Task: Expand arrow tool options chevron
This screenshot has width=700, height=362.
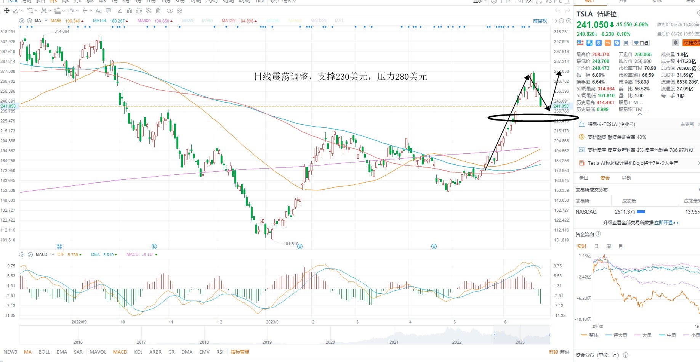Action: pyautogui.click(x=91, y=11)
